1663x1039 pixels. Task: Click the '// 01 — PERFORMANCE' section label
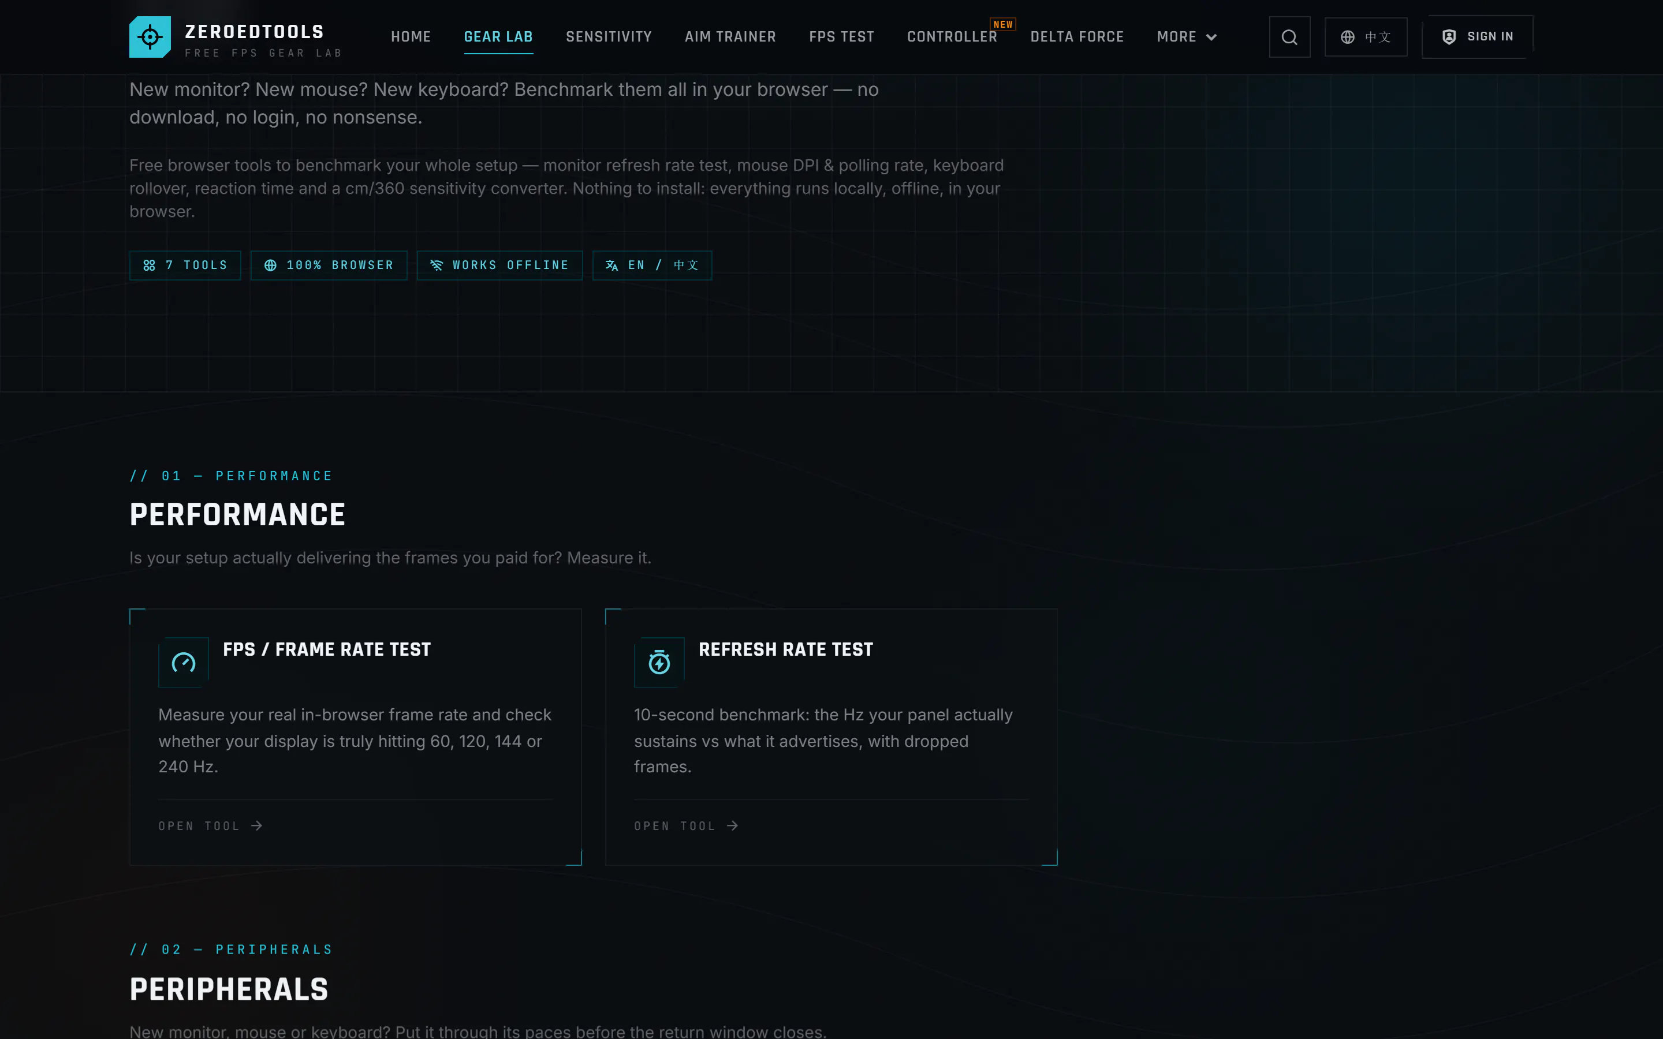pos(231,476)
